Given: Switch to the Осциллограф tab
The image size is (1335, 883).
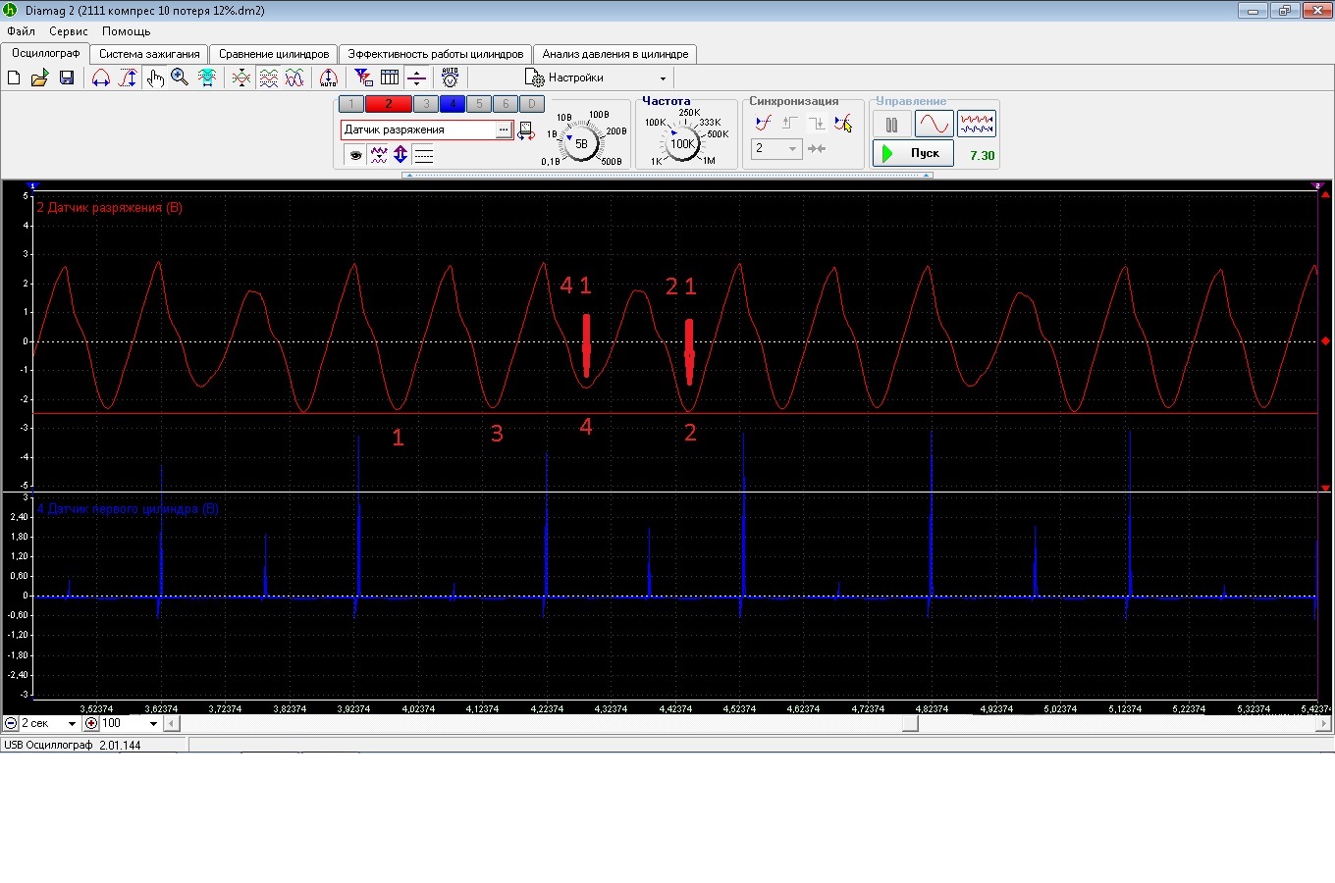Looking at the screenshot, I should click(x=46, y=53).
